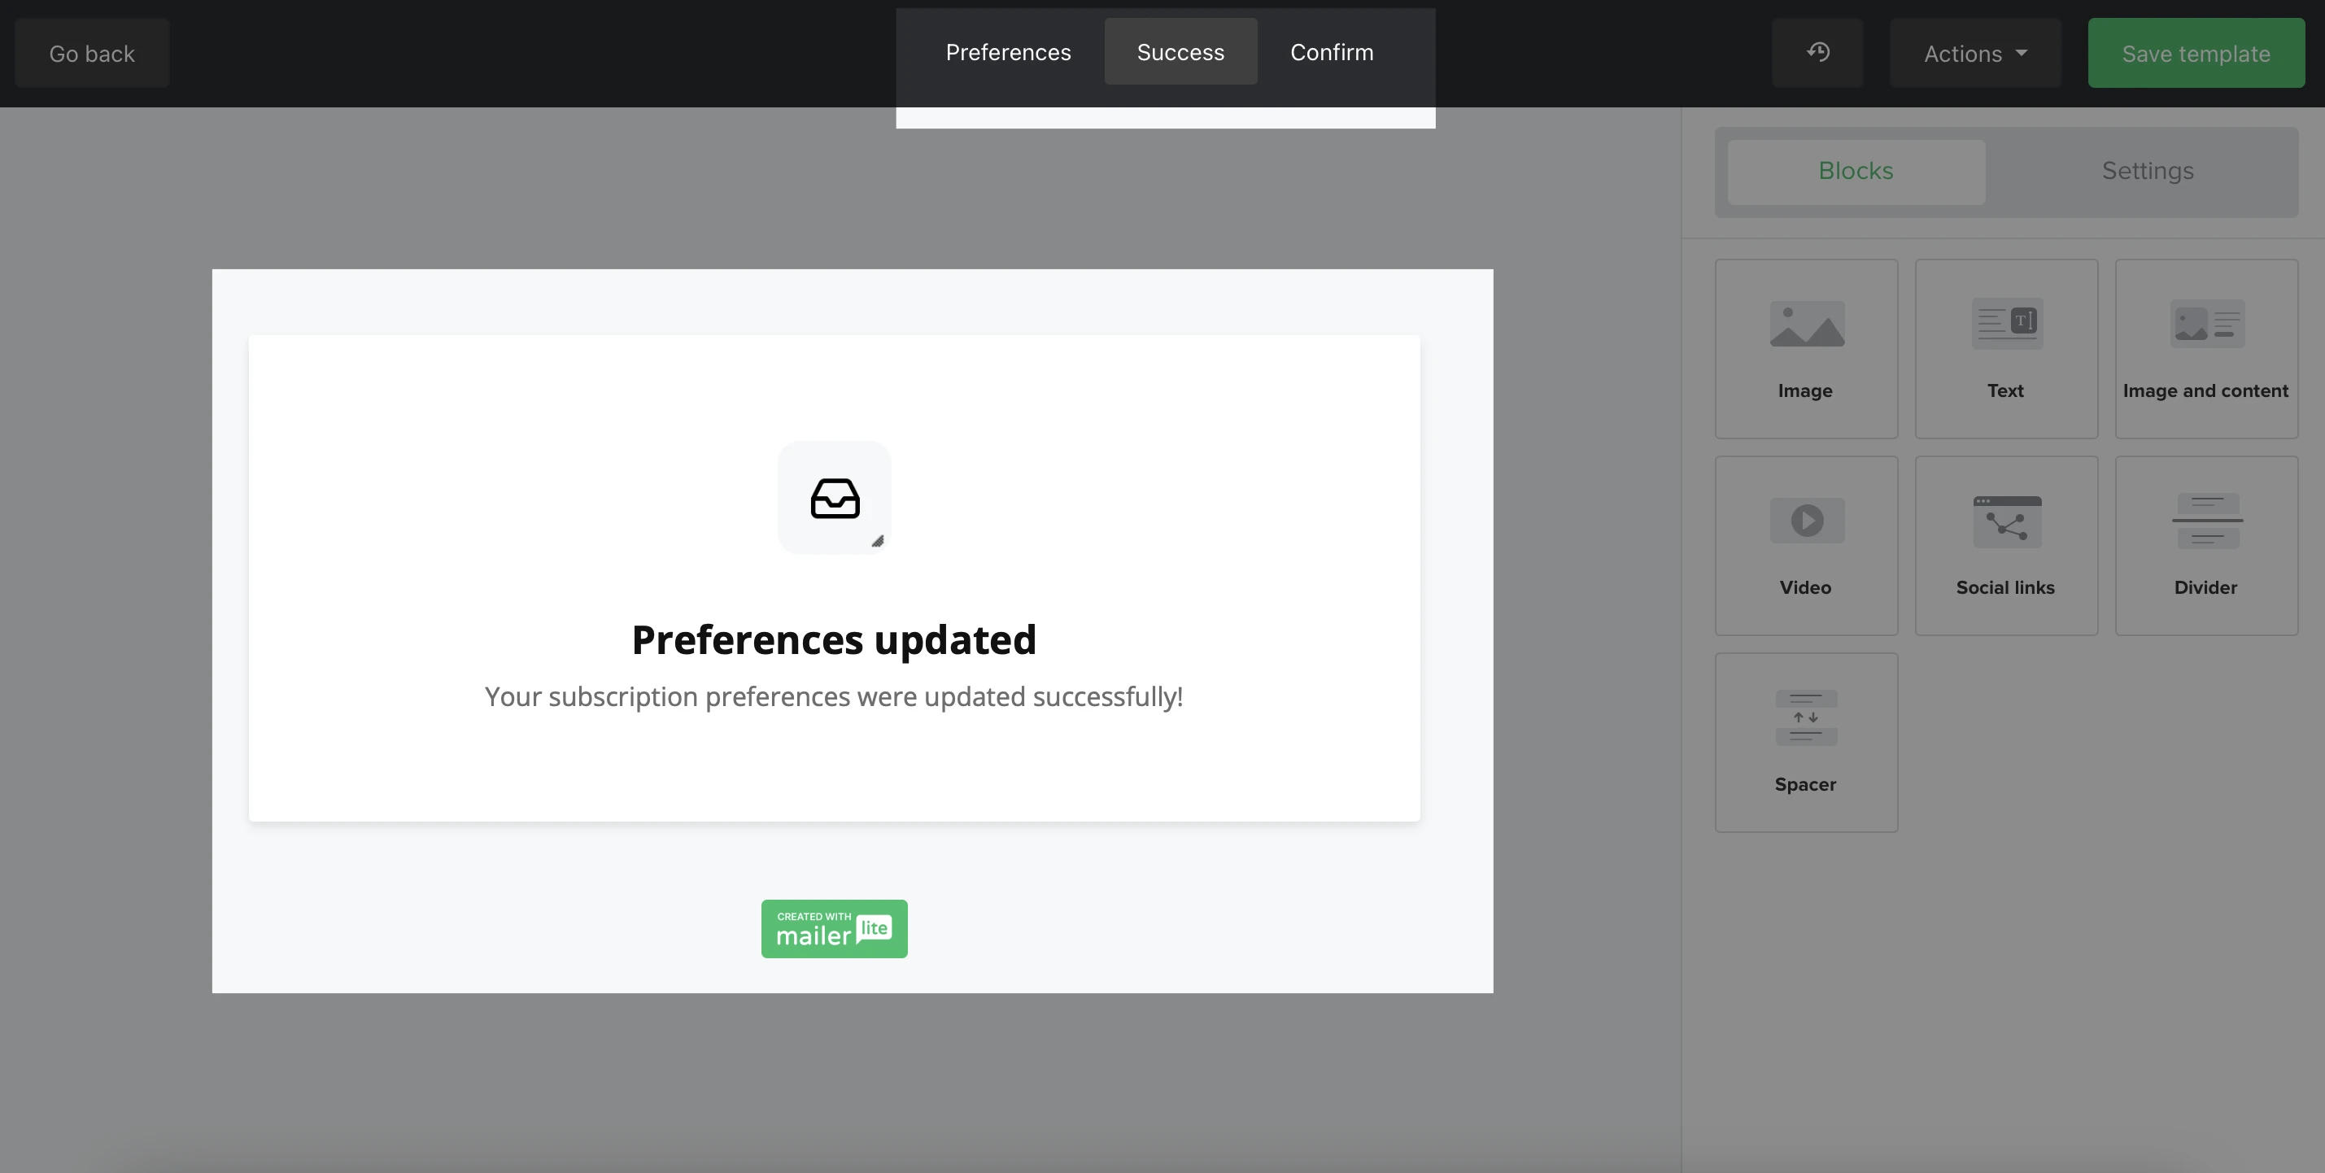Open the Settings panel tab
Screen dimensions: 2325x1173
click(2147, 172)
